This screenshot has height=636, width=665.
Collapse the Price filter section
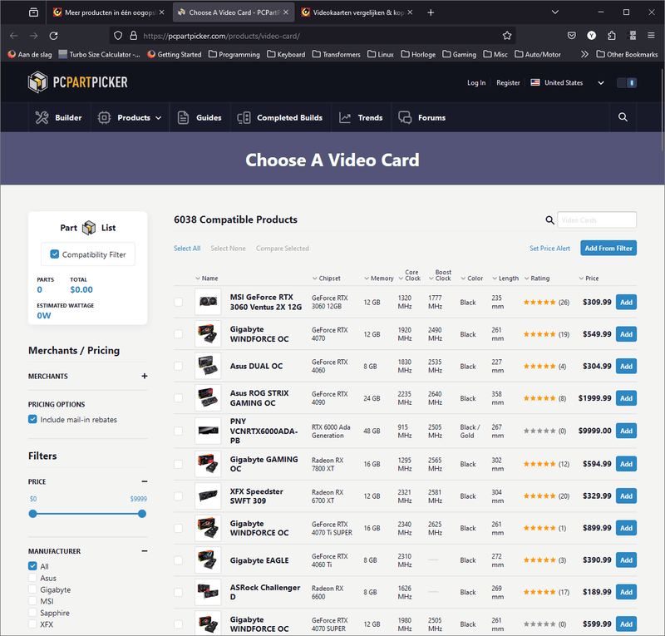(x=145, y=481)
